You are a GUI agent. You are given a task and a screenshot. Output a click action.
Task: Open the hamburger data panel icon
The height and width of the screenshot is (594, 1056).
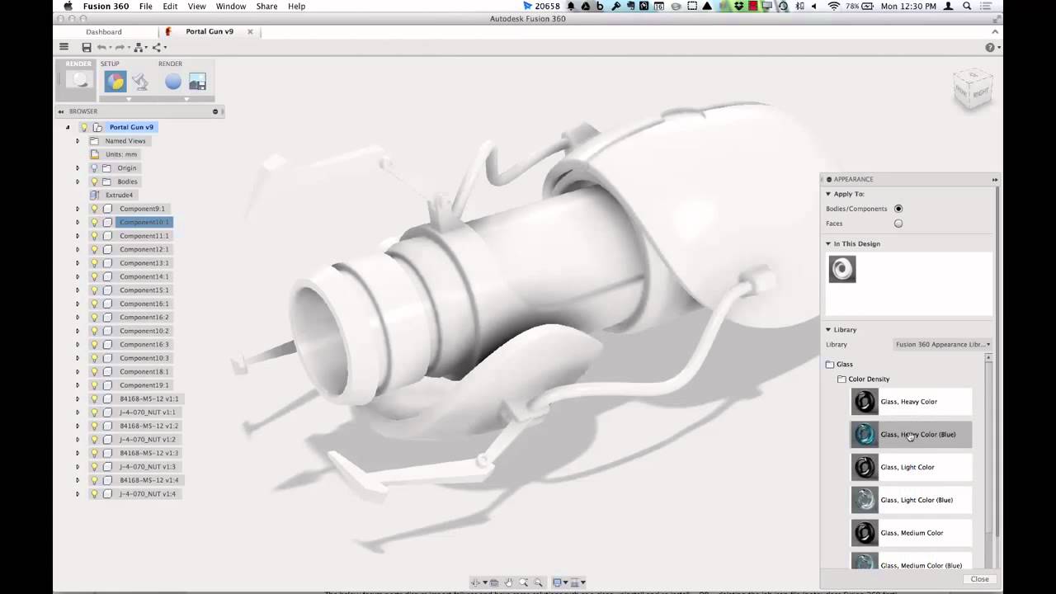coord(64,47)
